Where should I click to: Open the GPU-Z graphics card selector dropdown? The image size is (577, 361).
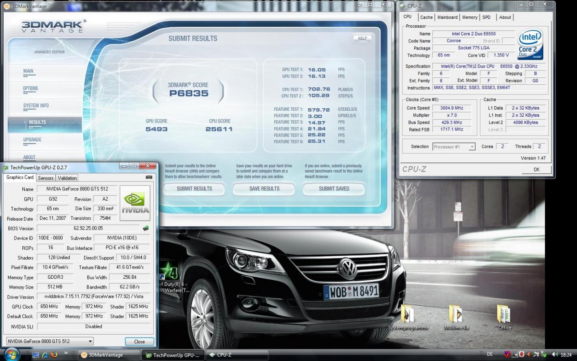[x=50, y=341]
